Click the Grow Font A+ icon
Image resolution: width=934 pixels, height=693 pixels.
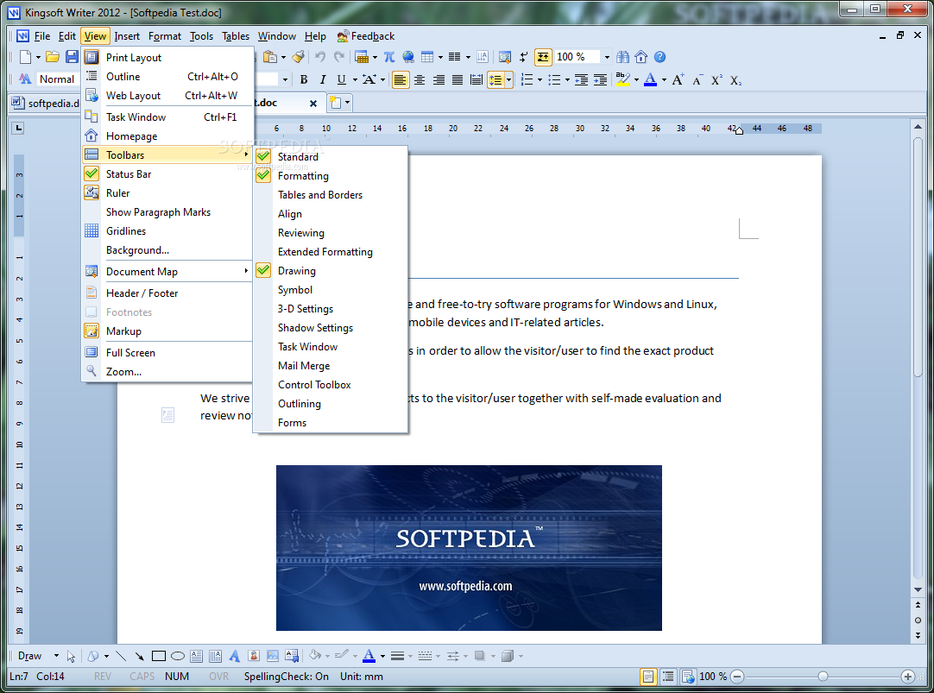coord(678,79)
